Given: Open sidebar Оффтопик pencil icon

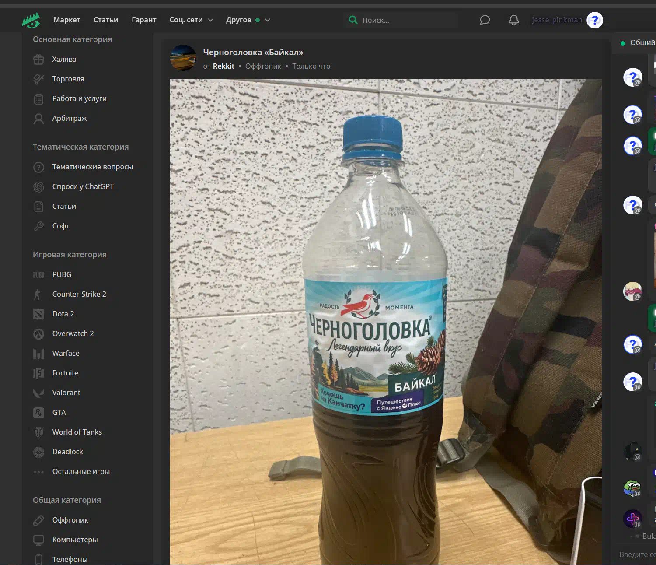Looking at the screenshot, I should [x=39, y=520].
